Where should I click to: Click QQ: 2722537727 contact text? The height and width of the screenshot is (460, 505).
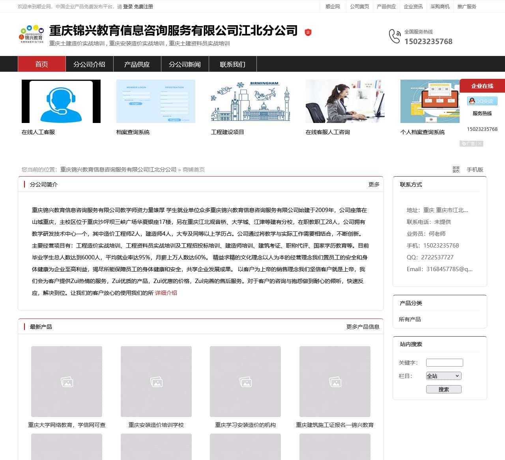click(x=430, y=257)
